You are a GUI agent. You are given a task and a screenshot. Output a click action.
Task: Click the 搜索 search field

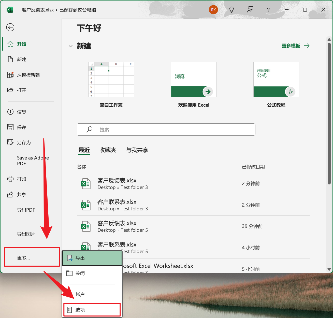(x=166, y=129)
